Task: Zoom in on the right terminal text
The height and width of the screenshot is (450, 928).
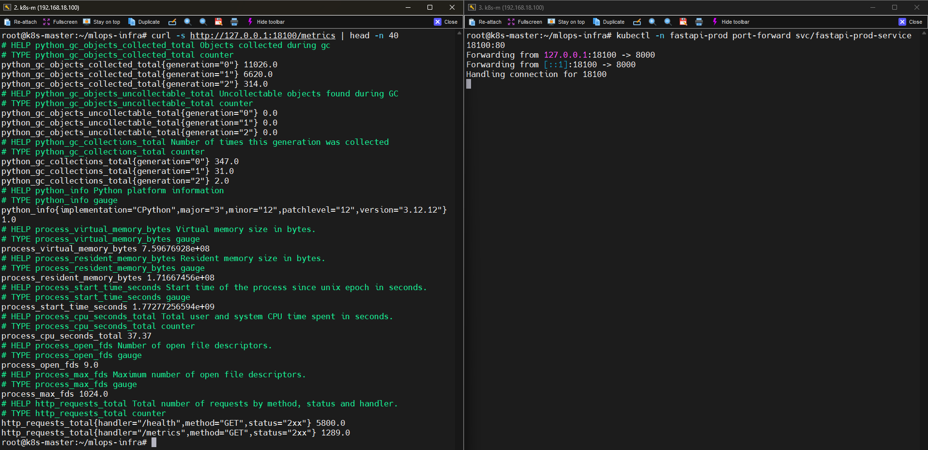Action: [x=652, y=22]
